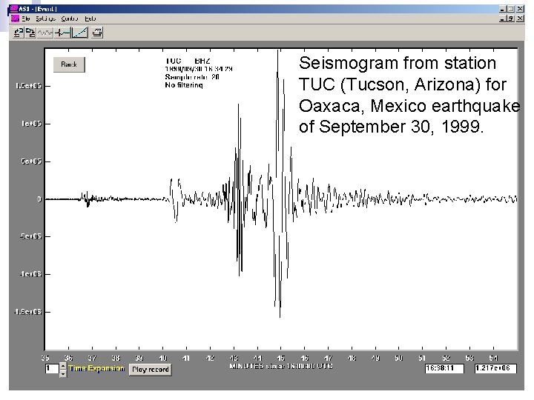Open the File menu
This screenshot has width=534, height=400.
(x=26, y=19)
